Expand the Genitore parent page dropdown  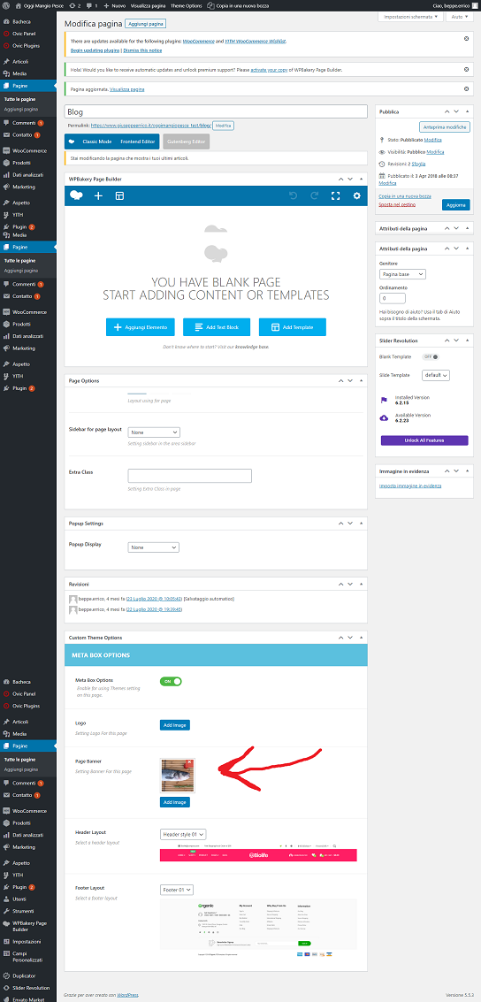pos(402,274)
